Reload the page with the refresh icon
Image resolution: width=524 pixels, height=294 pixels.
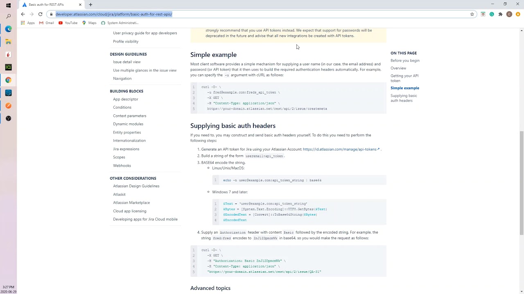coord(40,14)
